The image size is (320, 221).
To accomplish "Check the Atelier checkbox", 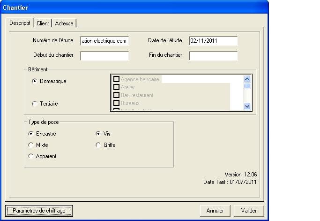I will tap(116, 87).
